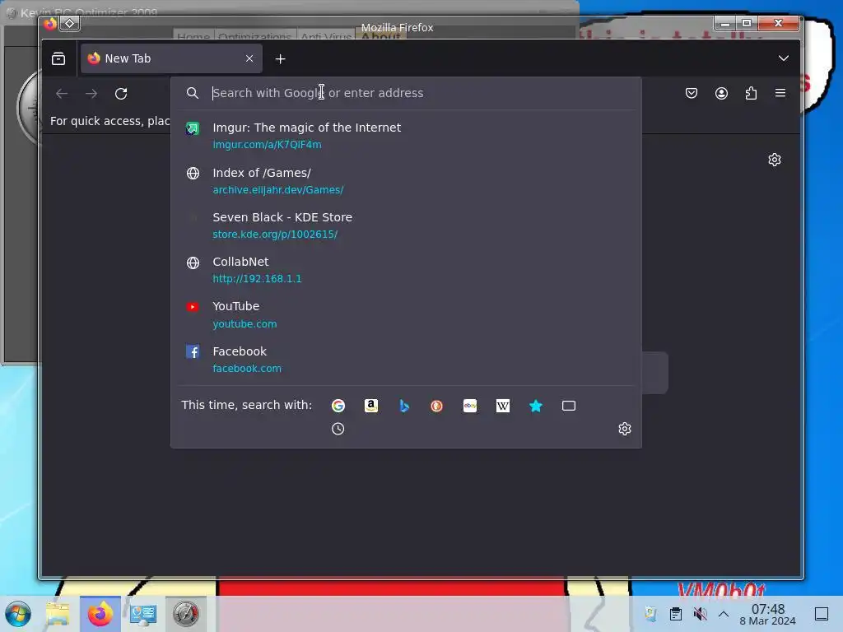Expand the list all tabs chevron
843x632 pixels.
784,58
